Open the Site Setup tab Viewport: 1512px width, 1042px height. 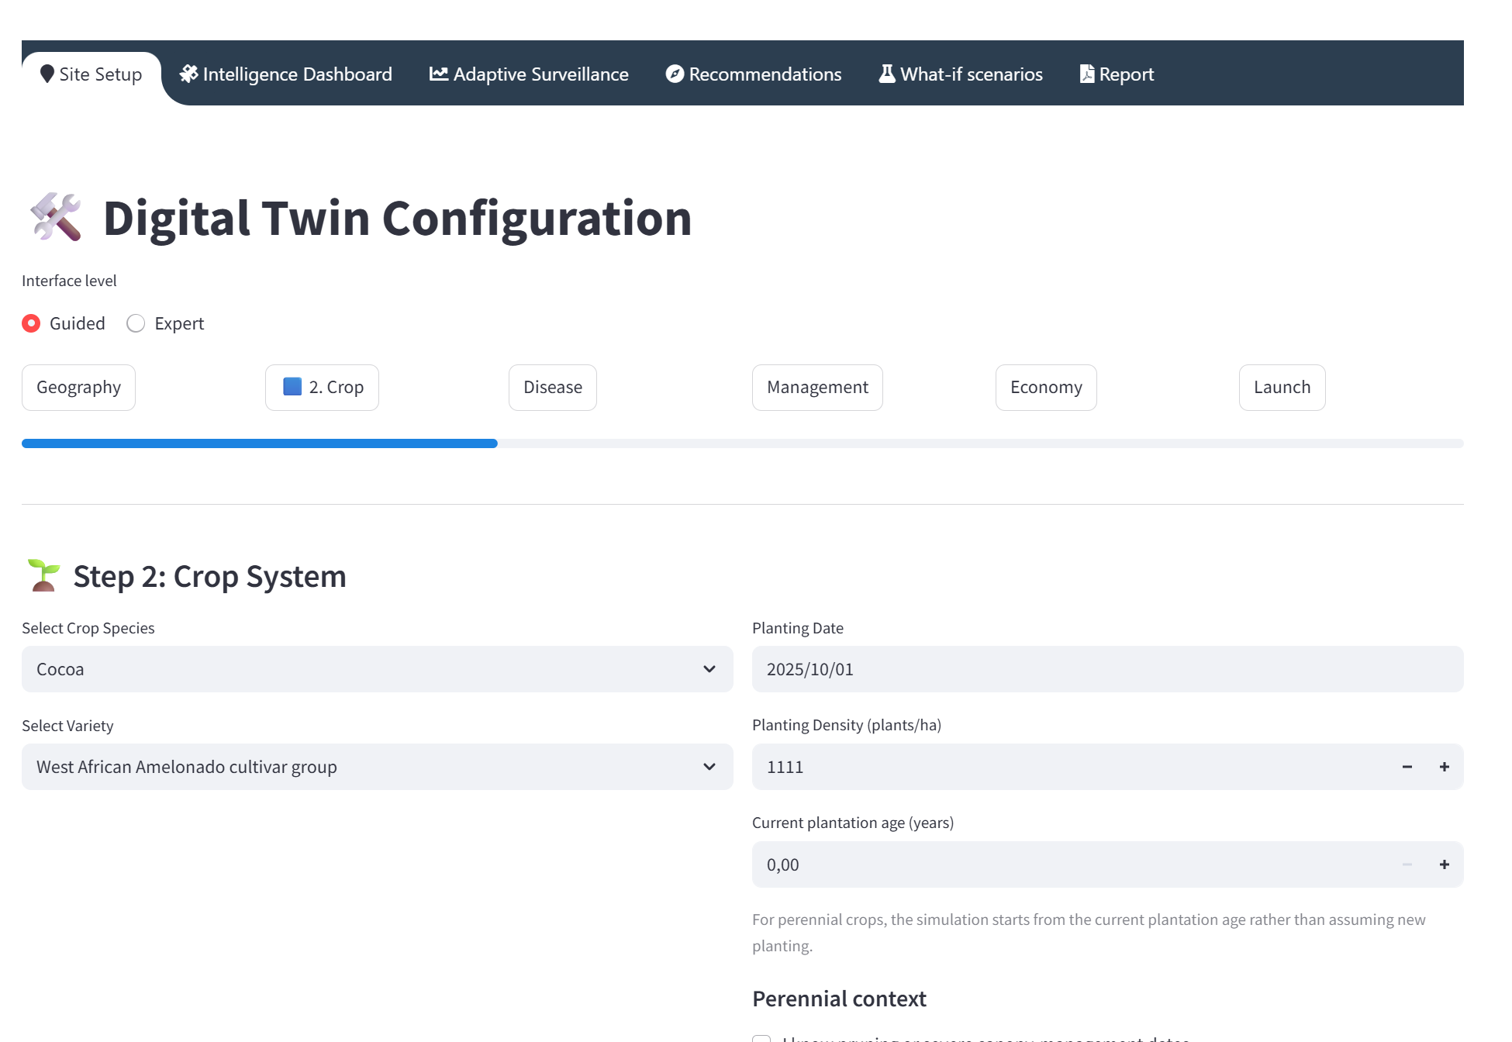91,74
